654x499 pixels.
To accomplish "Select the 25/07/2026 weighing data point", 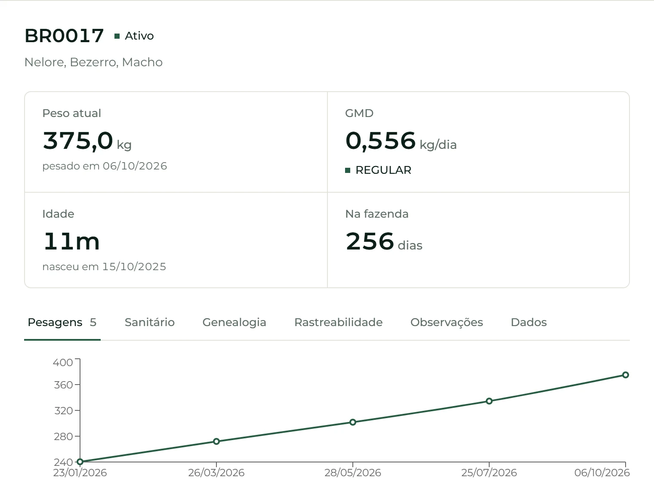I will (489, 401).
